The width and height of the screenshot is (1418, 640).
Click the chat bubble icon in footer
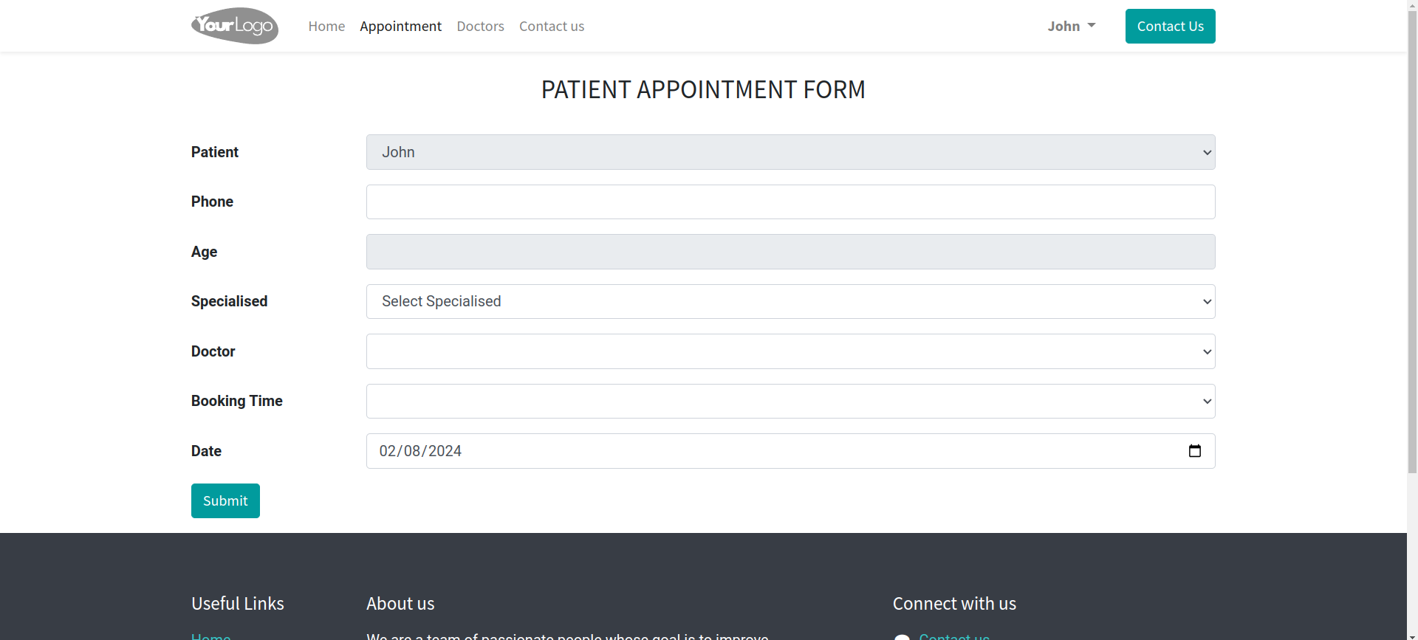click(902, 637)
